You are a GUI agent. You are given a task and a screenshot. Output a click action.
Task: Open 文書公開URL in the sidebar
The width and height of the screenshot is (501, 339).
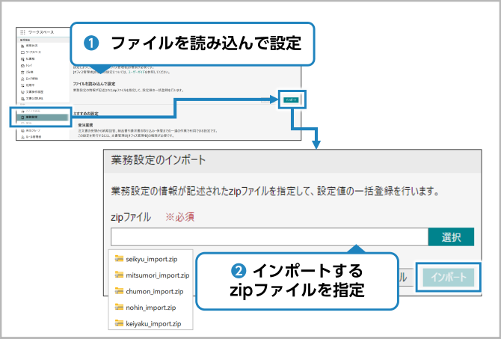[x=32, y=99]
